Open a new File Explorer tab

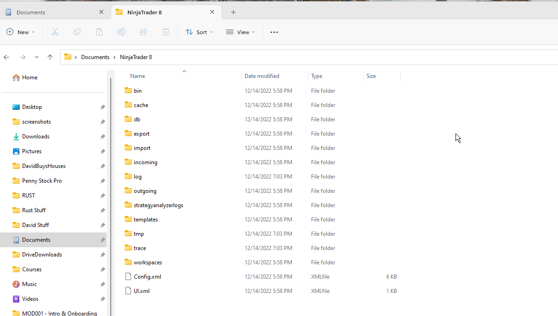(233, 12)
